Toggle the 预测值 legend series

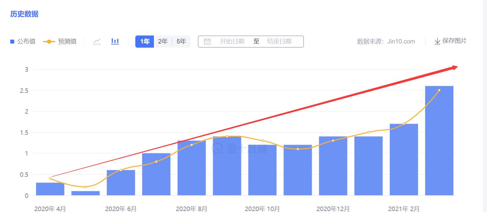pyautogui.click(x=60, y=42)
